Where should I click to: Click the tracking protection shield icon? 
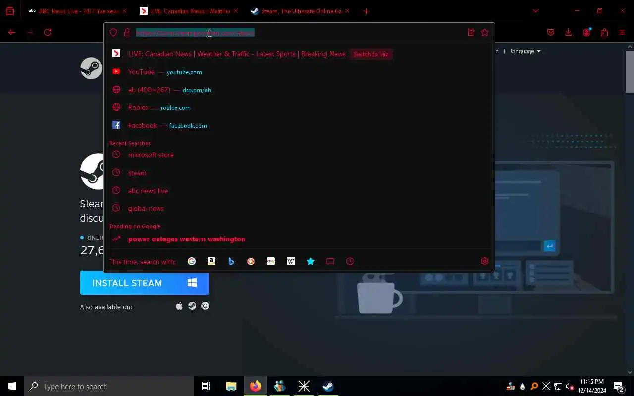pyautogui.click(x=113, y=32)
